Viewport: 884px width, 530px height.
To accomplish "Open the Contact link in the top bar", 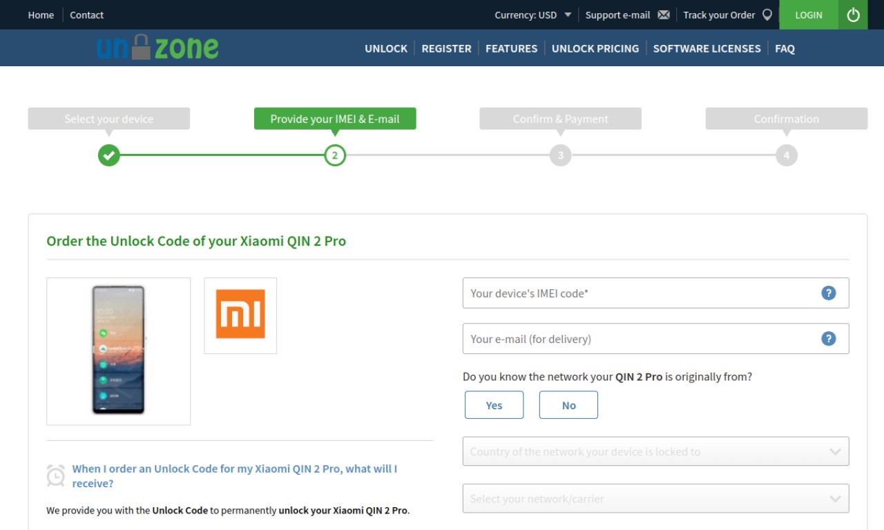I will pyautogui.click(x=86, y=14).
